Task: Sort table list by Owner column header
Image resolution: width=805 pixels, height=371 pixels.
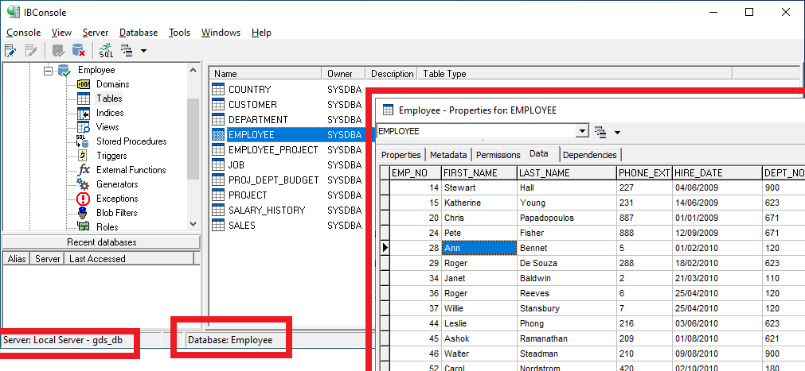Action: click(x=343, y=74)
